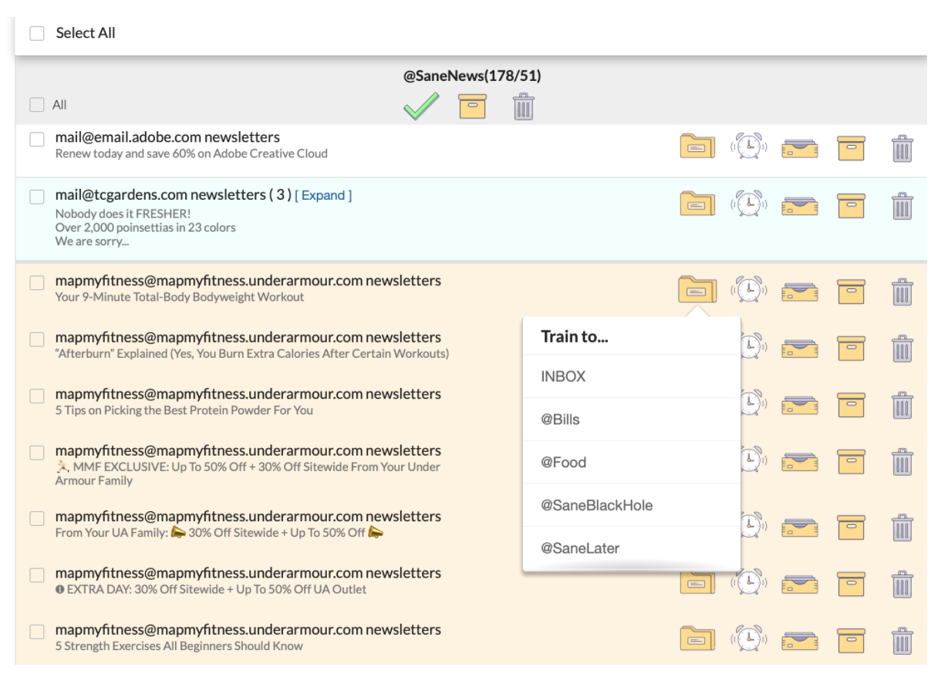This screenshot has height=674, width=938.
Task: Open the Protein Powder tips email
Action: coord(184,410)
